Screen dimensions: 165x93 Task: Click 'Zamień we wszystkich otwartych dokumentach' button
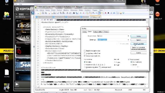[139, 48]
